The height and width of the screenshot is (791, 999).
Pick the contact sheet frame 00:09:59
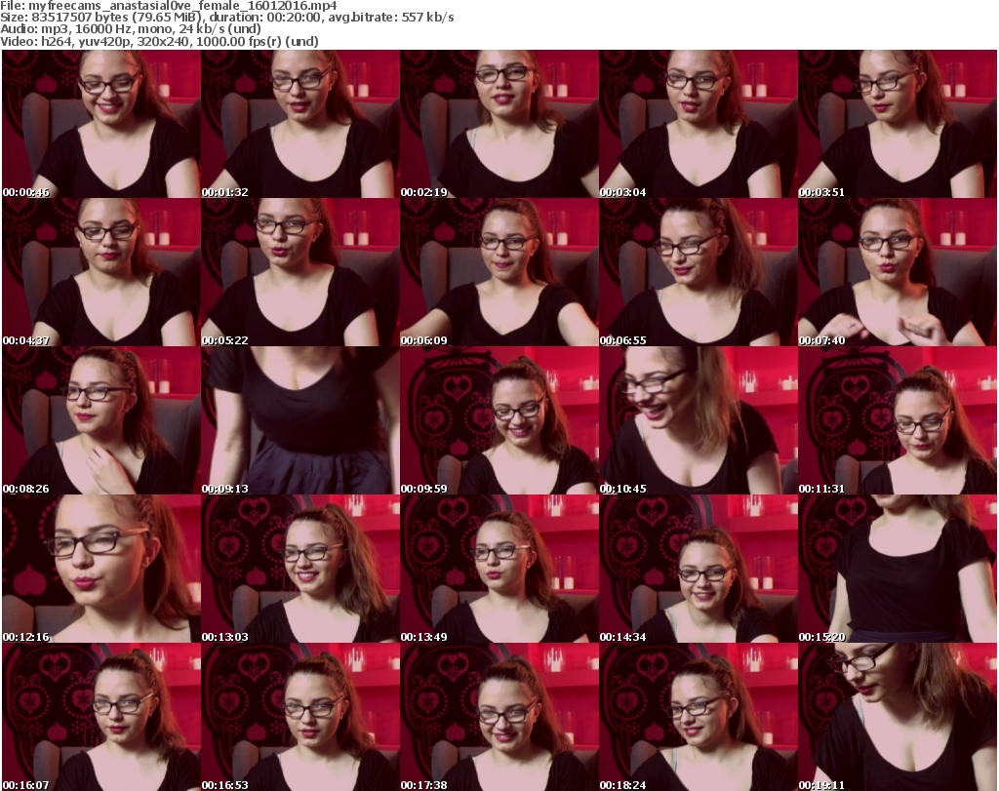click(x=499, y=420)
